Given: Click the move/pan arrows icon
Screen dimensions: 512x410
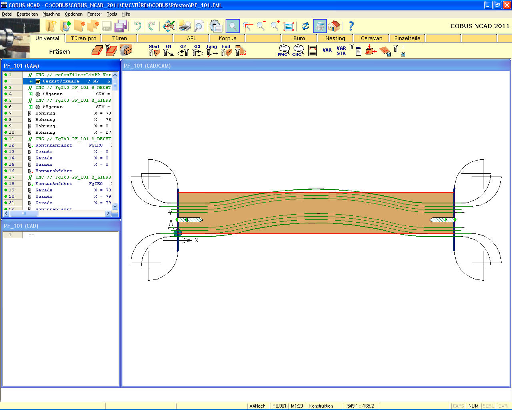Looking at the screenshot, I should (x=169, y=26).
